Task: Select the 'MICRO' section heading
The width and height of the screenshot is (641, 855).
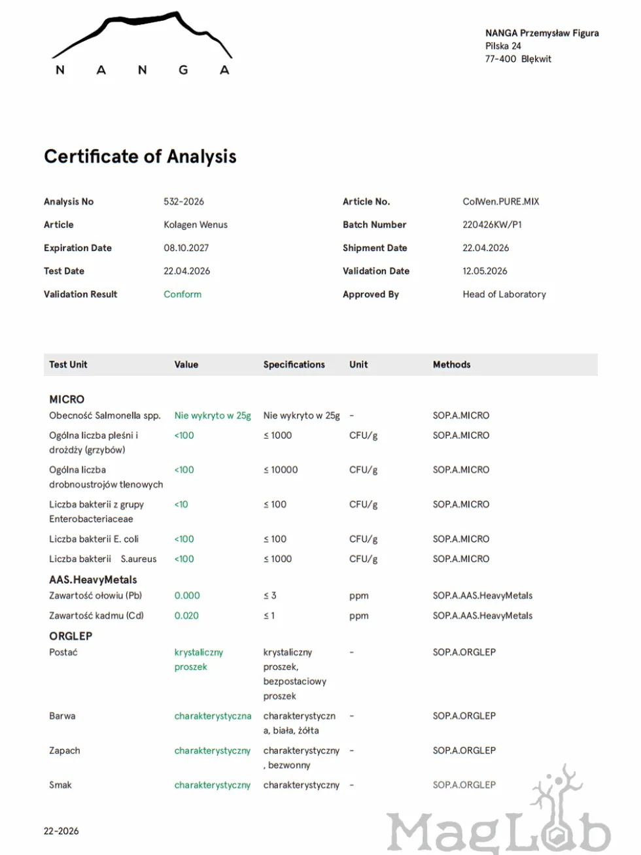Action: pos(67,399)
